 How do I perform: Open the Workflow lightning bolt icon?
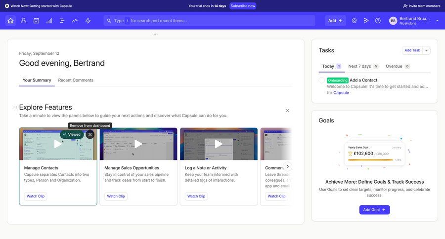[88, 21]
